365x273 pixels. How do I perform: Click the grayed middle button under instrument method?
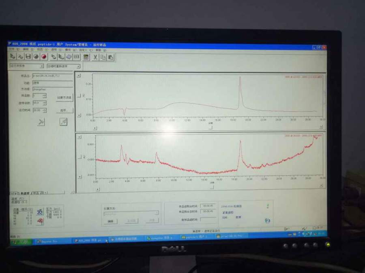point(131,221)
